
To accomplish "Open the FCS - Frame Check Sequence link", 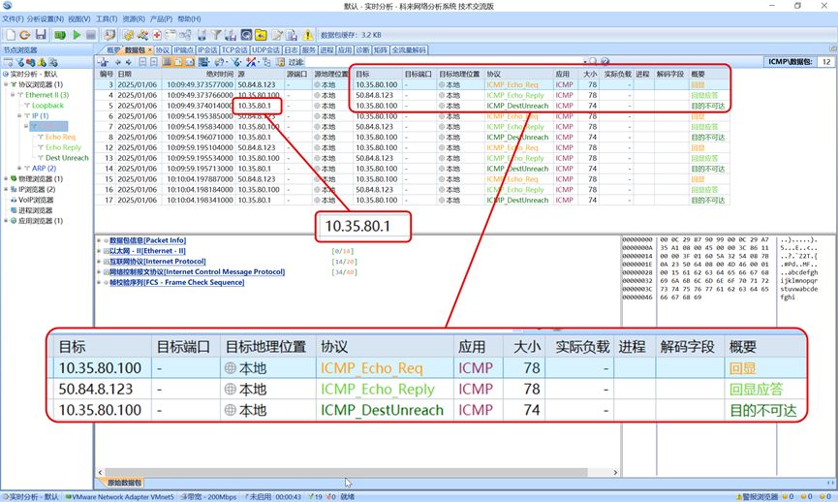I will (x=177, y=282).
